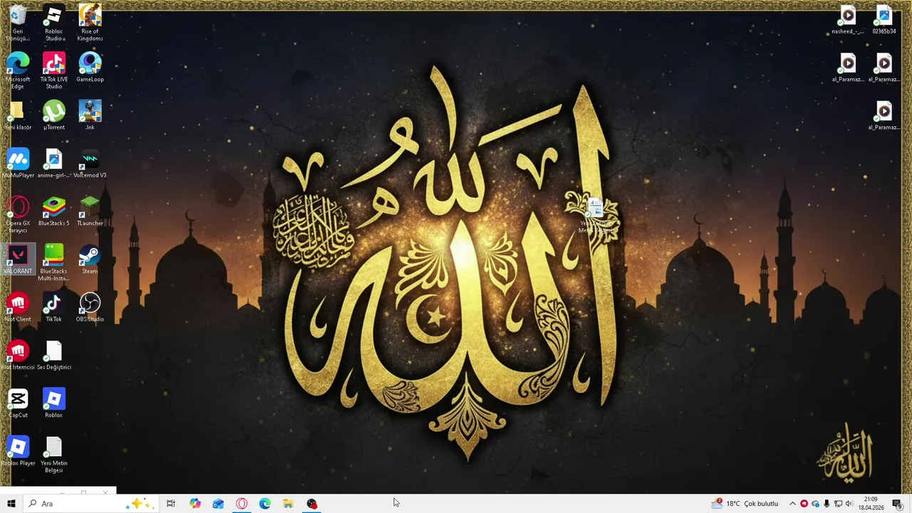This screenshot has width=912, height=513.
Task: Select the anime-girl image file
Action: 53,163
